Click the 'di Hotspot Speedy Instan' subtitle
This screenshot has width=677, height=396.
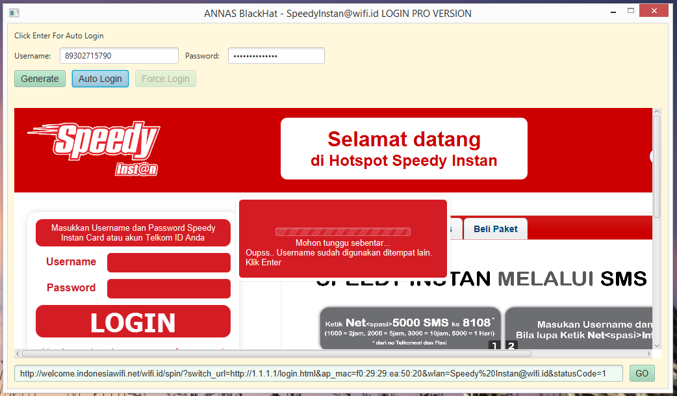coord(403,161)
